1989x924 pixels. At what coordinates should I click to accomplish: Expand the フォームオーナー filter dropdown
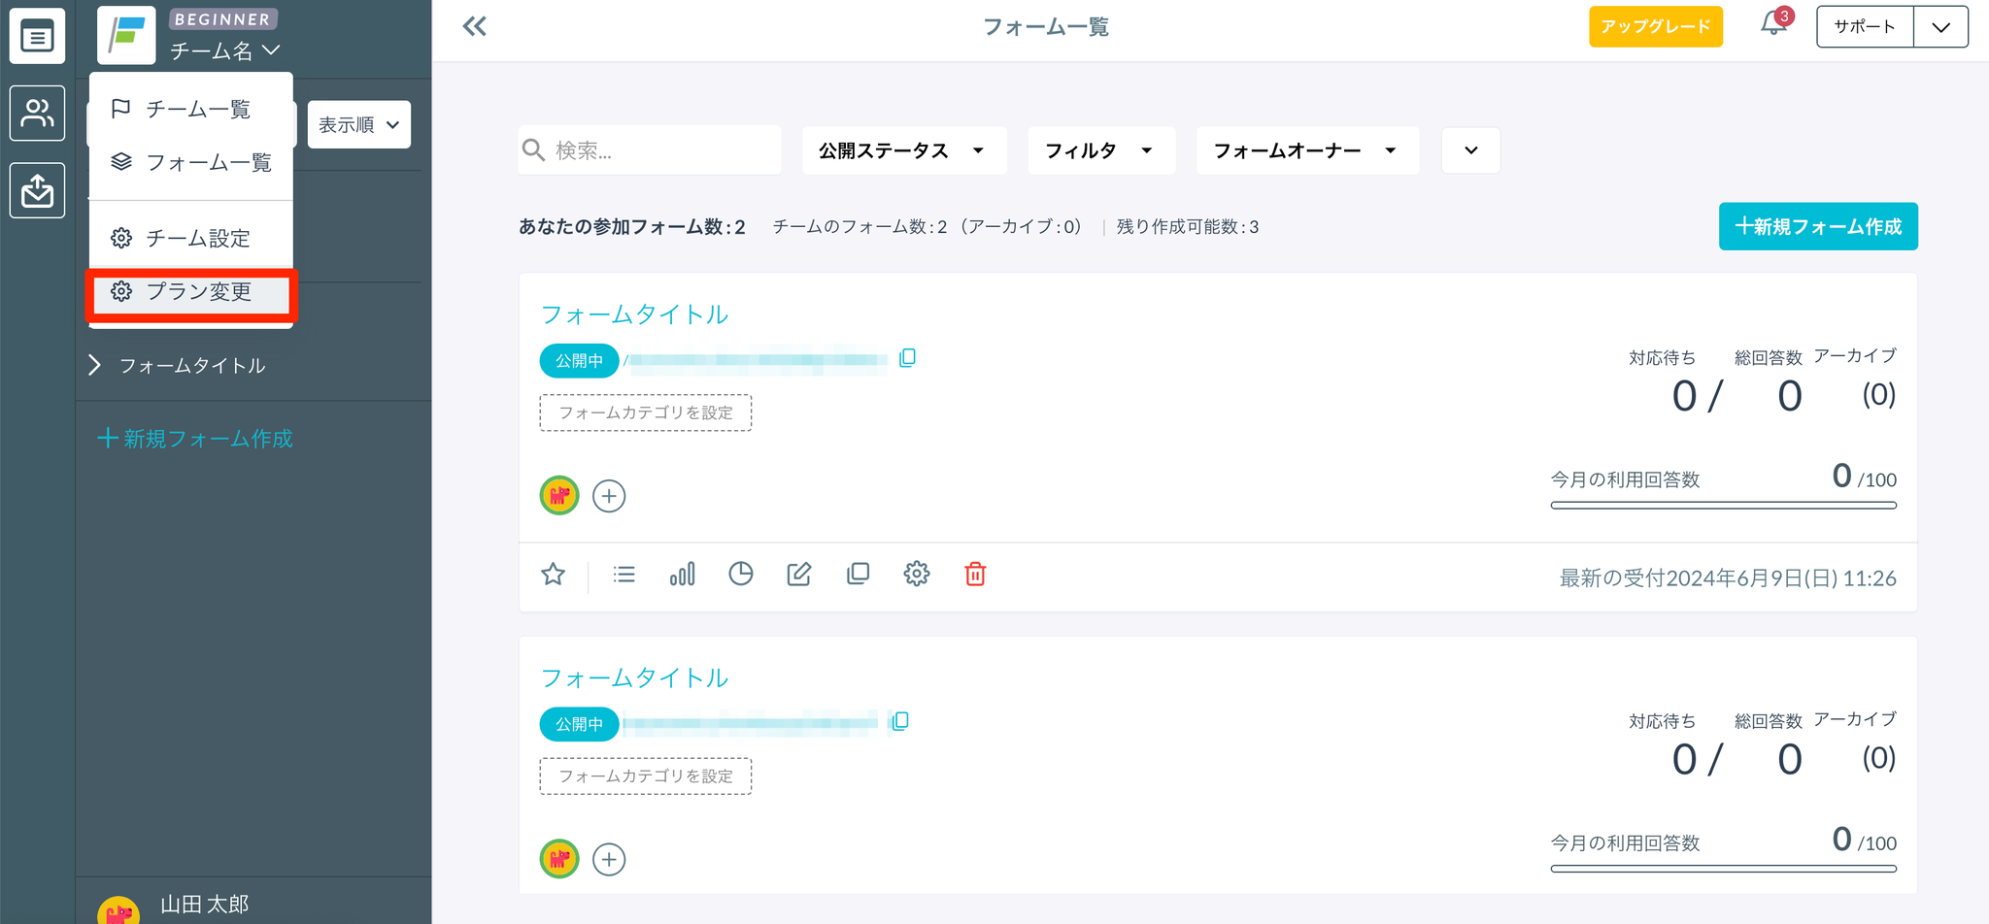(1306, 150)
